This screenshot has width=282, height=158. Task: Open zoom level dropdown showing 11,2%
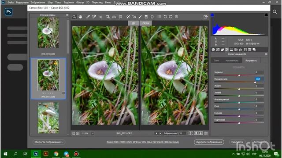click(93, 133)
